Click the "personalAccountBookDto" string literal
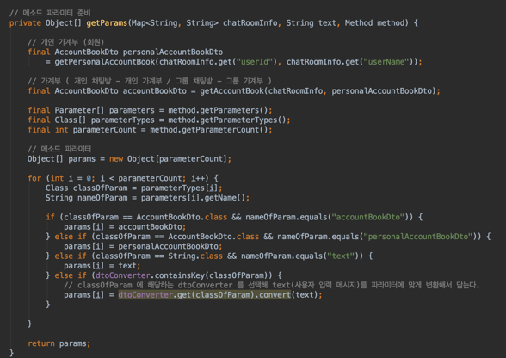Screen dimensions: 506x358 point(418,237)
